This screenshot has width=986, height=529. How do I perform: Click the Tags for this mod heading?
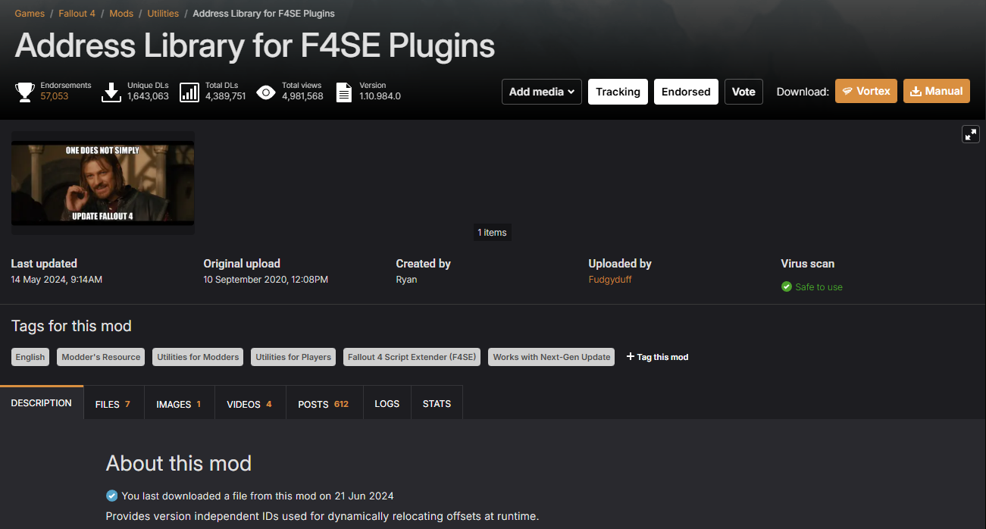pos(71,326)
